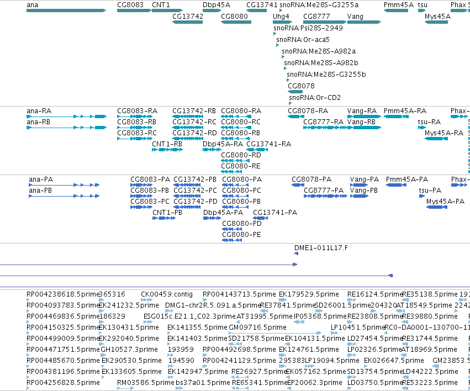Image resolution: width=470 pixels, height=391 pixels.
Task: Click transcript Vang-RB label
Action: [x=361, y=122]
